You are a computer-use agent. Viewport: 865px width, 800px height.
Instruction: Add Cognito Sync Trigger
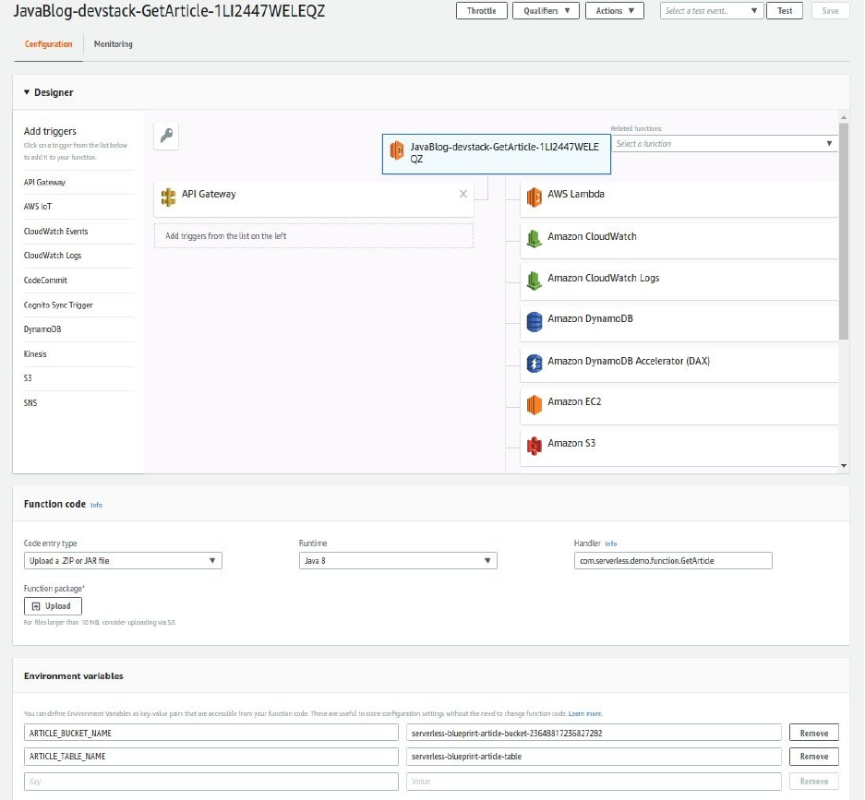[58, 304]
